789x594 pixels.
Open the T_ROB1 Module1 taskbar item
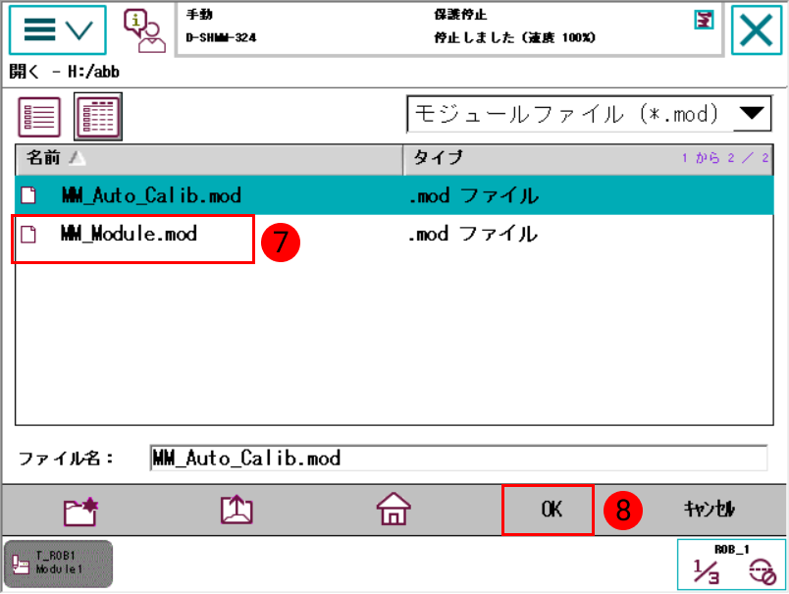click(x=58, y=564)
